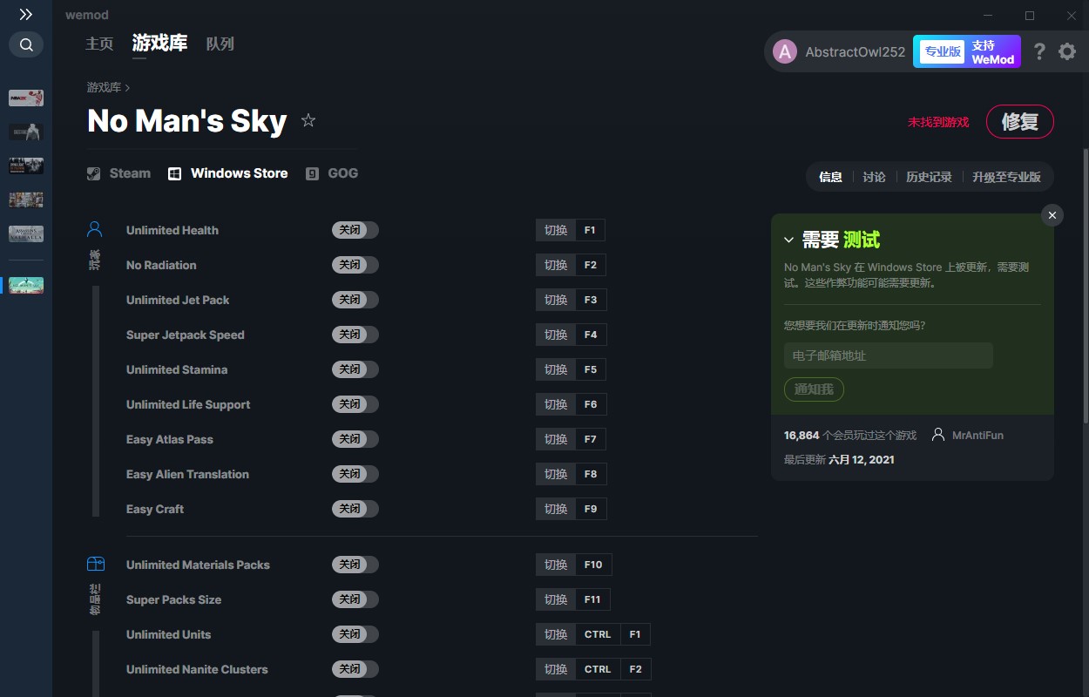Open the search icon in the sidebar
1089x697 pixels.
[26, 44]
